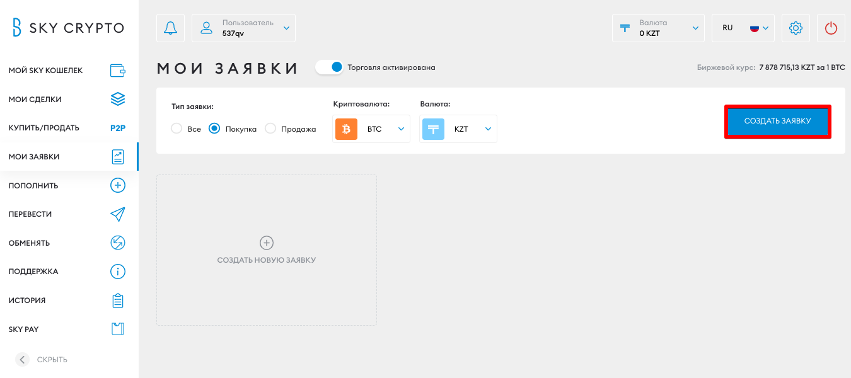Screen dimensions: 851x378
Task: Click the clipboard icon beside История
Action: pyautogui.click(x=118, y=301)
